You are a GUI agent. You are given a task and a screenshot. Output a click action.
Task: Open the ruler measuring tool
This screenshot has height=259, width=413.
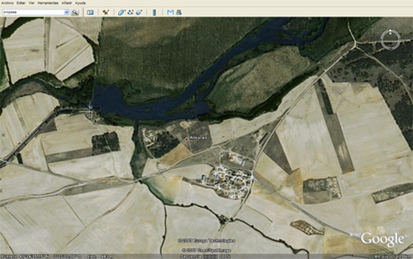click(154, 12)
